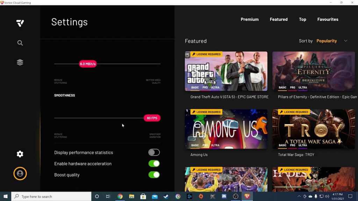Disable hardware acceleration toggle
358x201 pixels.
coord(154,164)
